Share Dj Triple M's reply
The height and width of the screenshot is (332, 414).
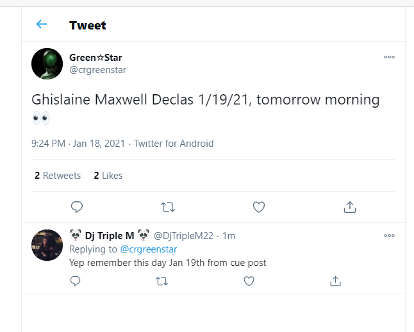coord(335,281)
